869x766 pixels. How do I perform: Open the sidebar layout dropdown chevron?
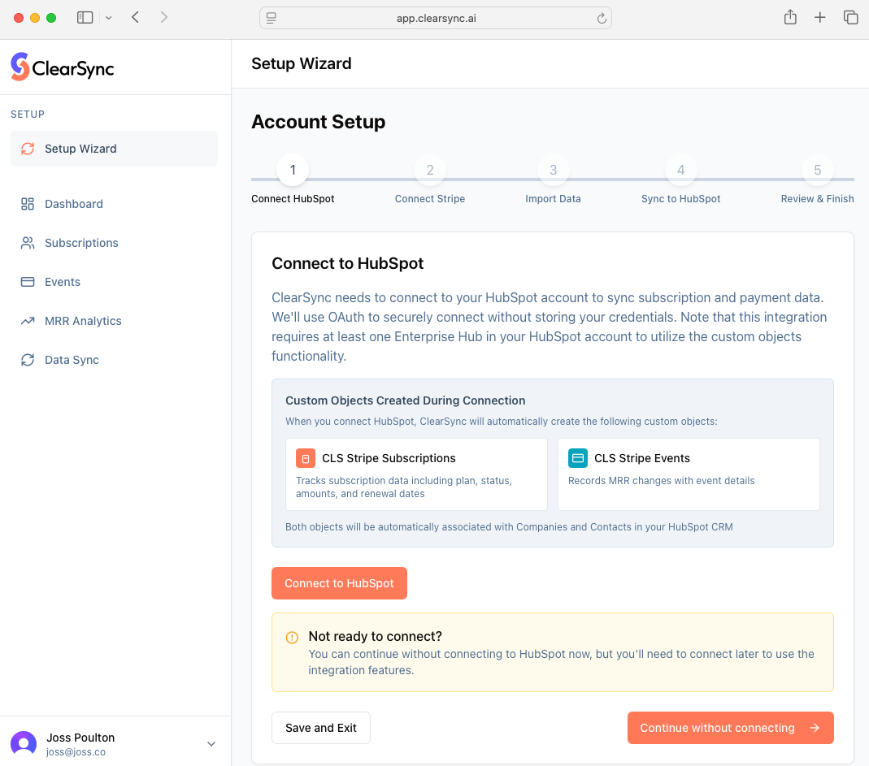pos(109,18)
